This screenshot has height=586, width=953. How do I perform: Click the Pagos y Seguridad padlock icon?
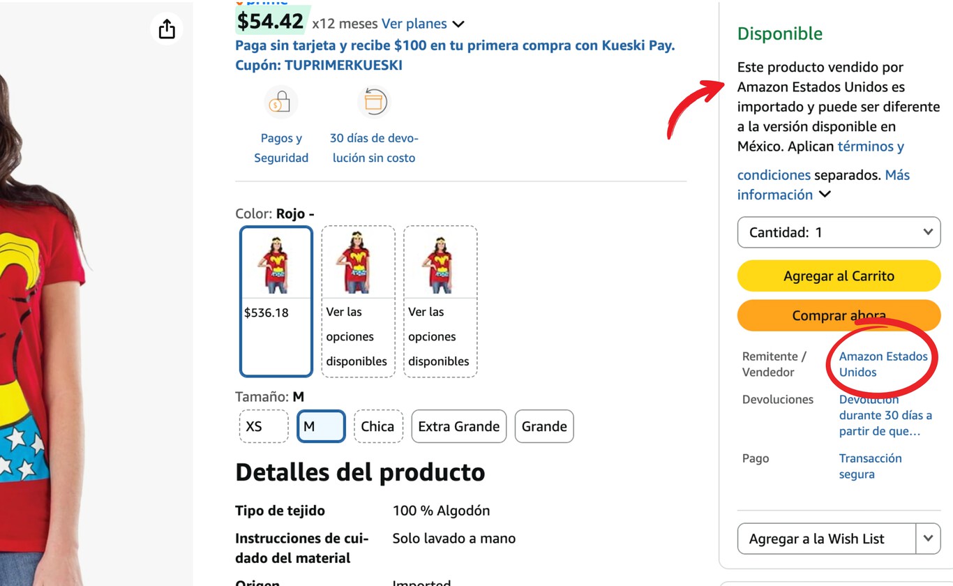(x=281, y=102)
